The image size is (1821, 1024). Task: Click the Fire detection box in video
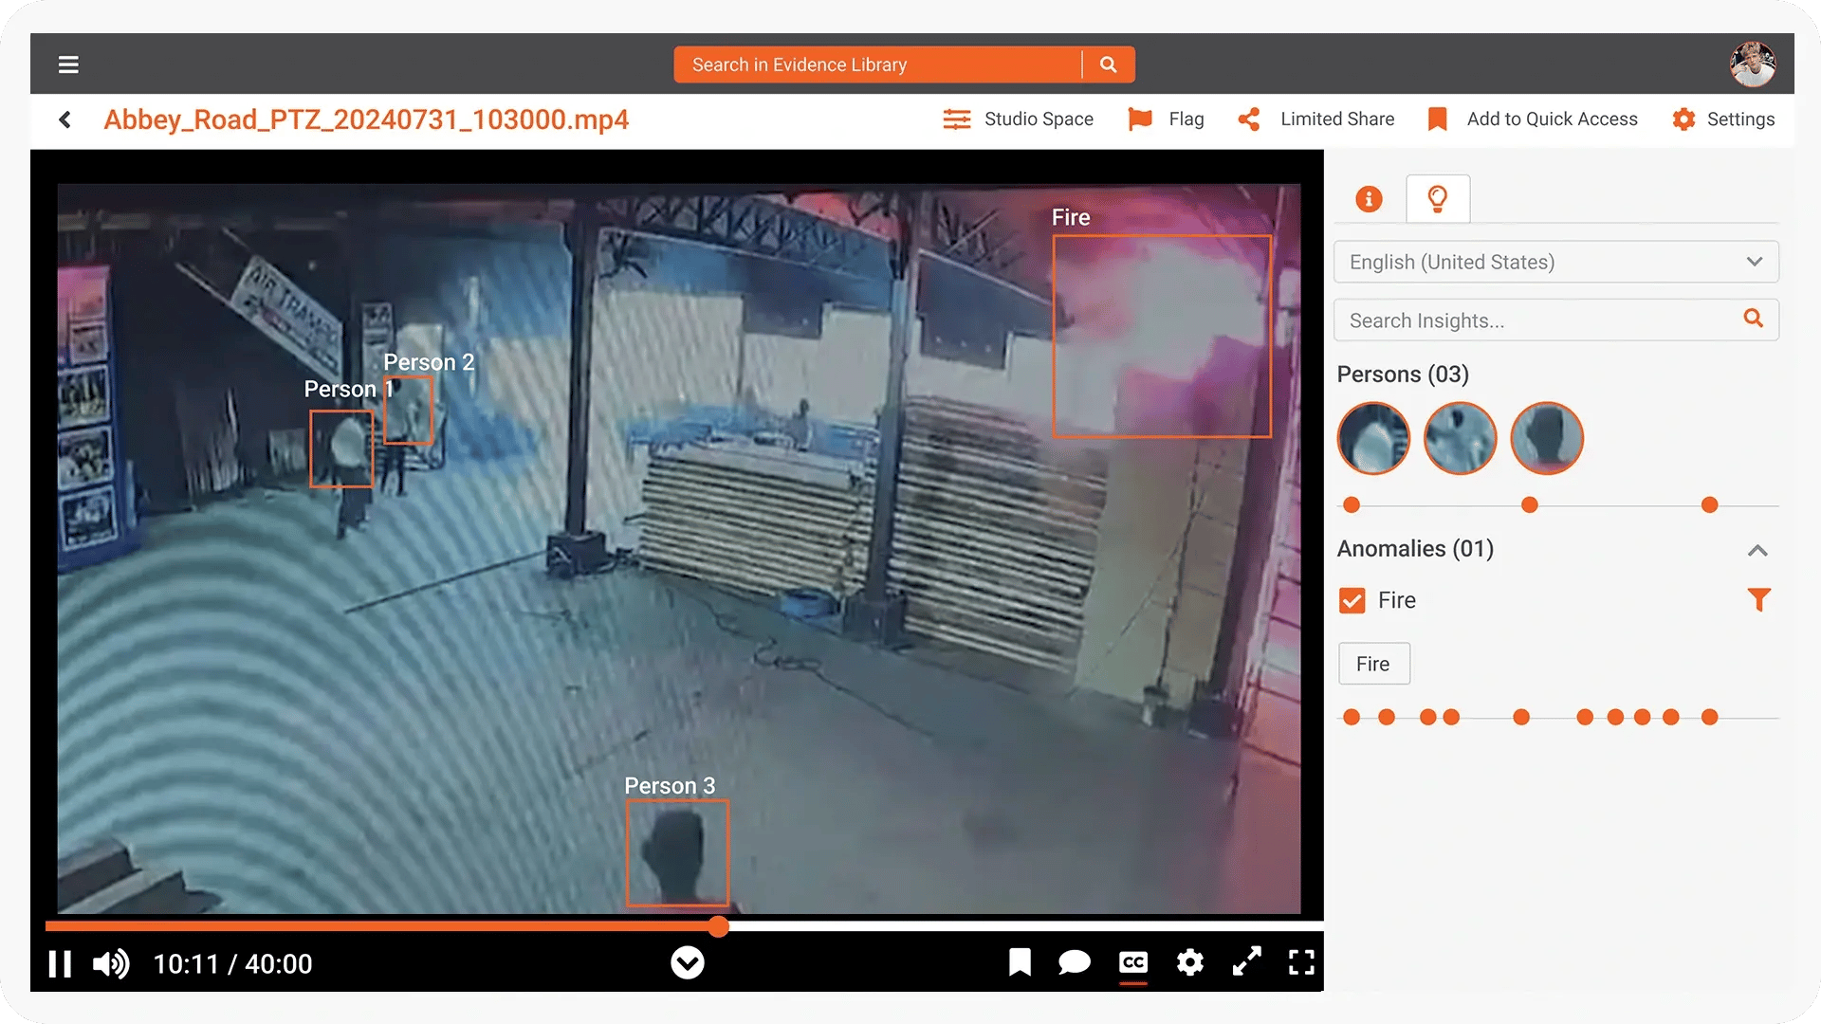pos(1162,337)
